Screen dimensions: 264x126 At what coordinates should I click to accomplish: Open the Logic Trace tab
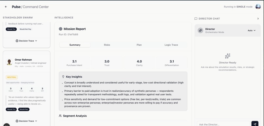click(x=171, y=45)
